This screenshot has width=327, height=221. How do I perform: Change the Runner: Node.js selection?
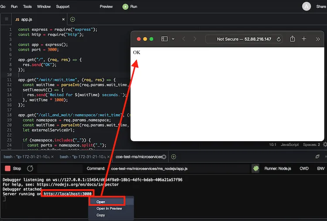pyautogui.click(x=278, y=168)
